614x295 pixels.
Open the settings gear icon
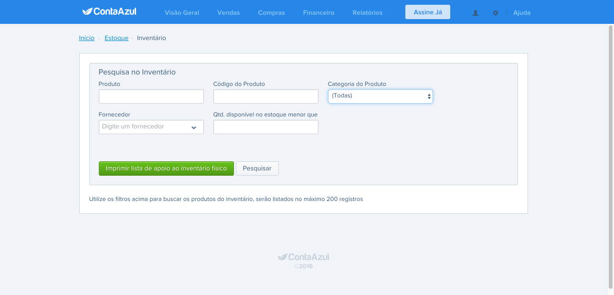click(496, 13)
